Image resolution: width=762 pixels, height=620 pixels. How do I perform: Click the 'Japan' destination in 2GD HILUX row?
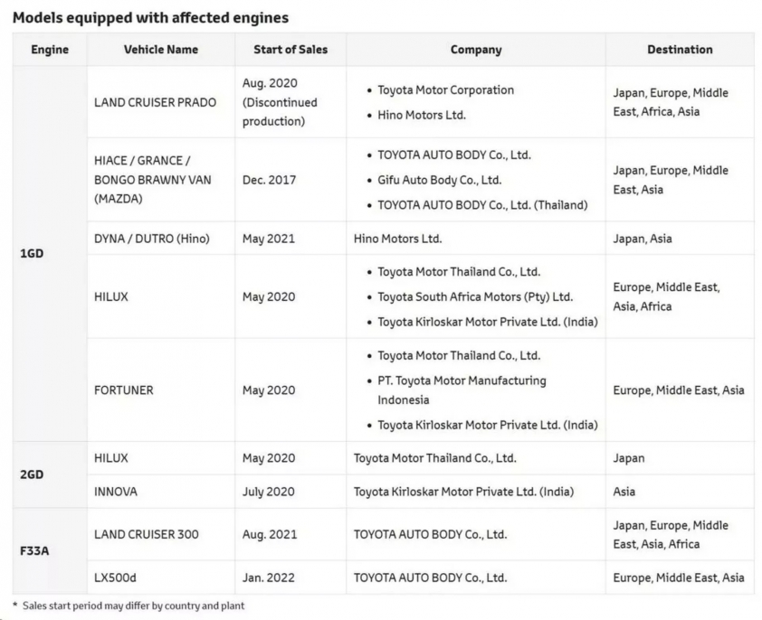[629, 458]
